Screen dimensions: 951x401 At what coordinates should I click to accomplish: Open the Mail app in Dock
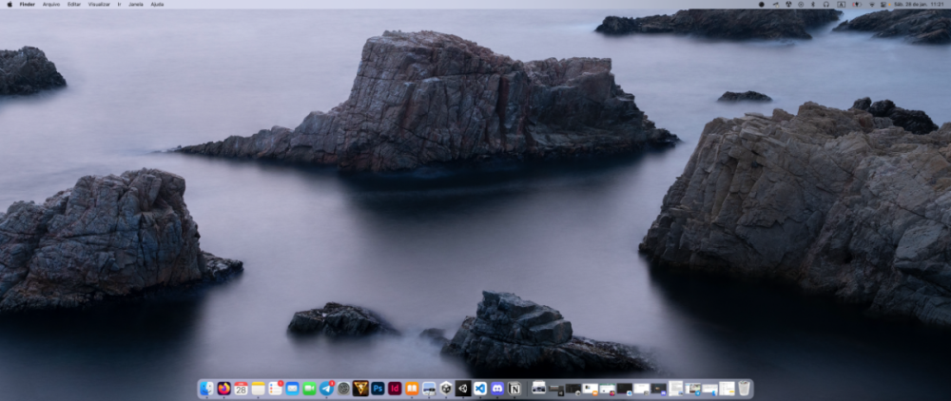click(292, 389)
